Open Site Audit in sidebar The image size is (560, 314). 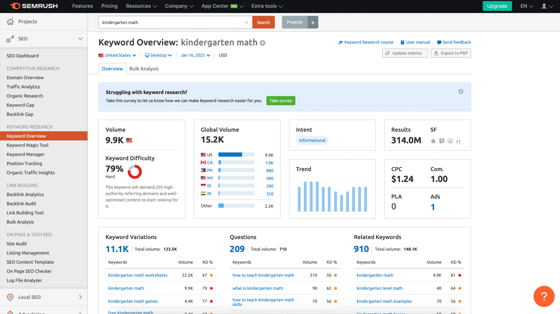click(17, 244)
